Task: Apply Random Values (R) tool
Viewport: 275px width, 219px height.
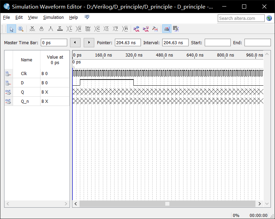Action: click(125, 29)
